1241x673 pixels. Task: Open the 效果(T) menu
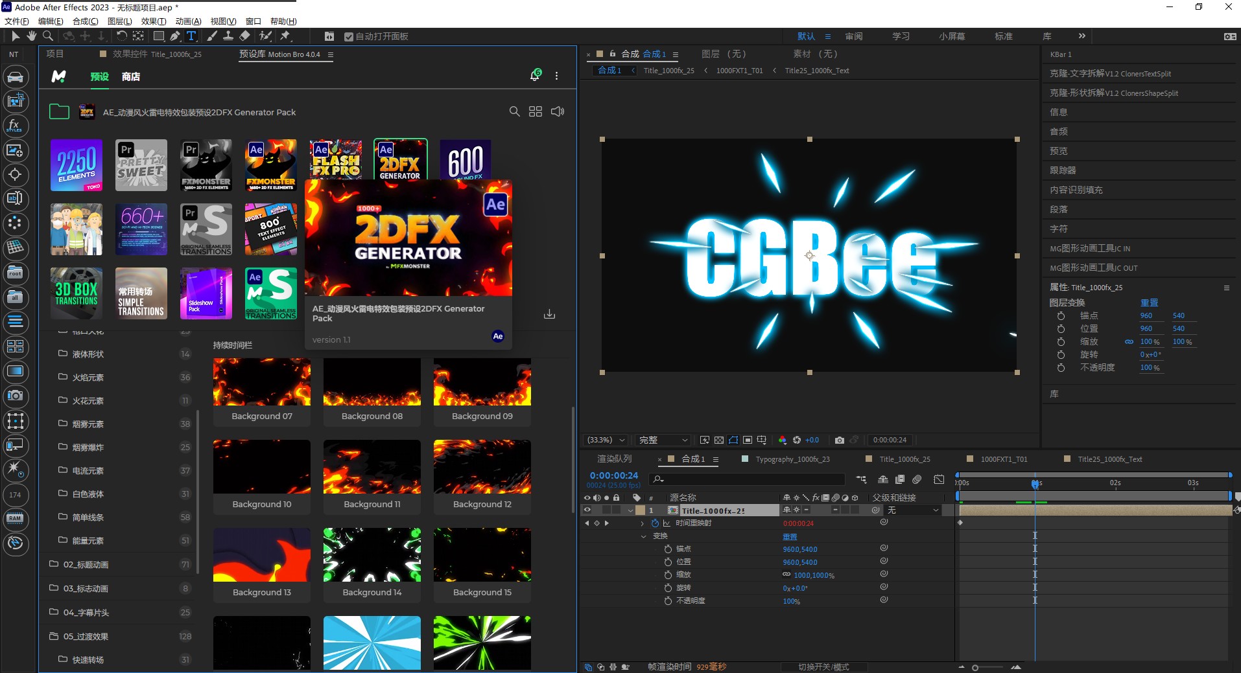pos(154,21)
